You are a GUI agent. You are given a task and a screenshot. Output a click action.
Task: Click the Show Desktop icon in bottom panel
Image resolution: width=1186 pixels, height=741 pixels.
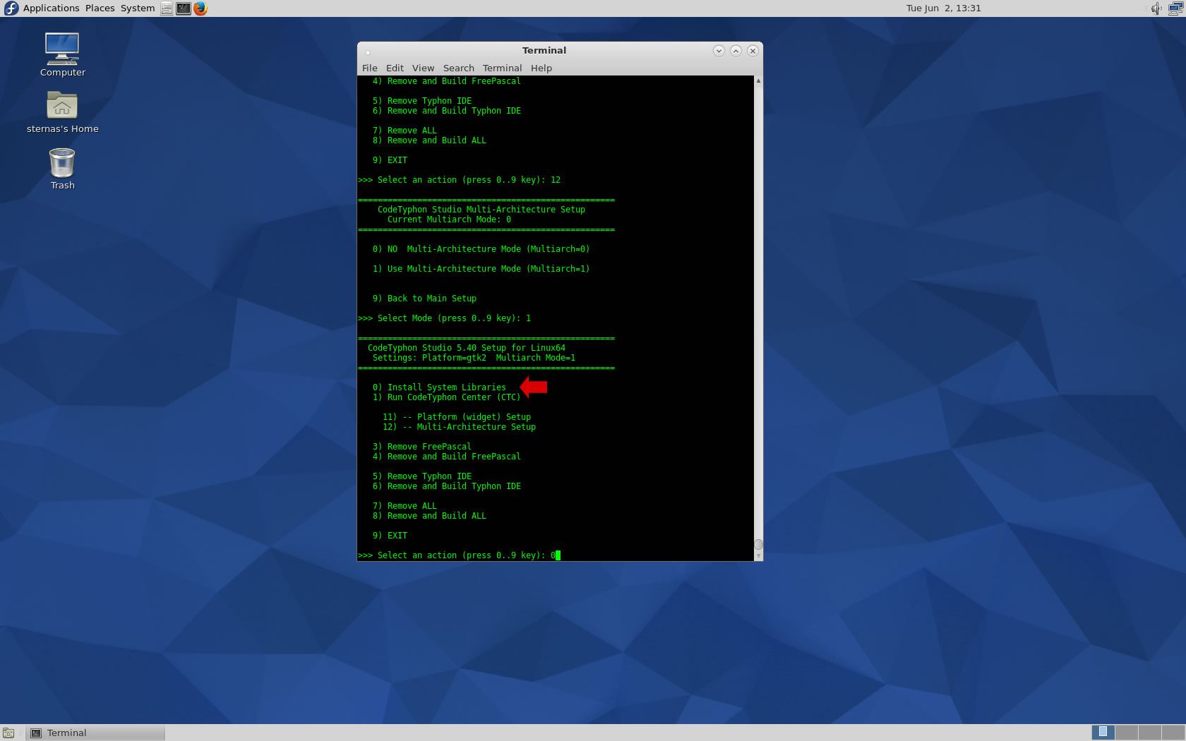(x=8, y=733)
